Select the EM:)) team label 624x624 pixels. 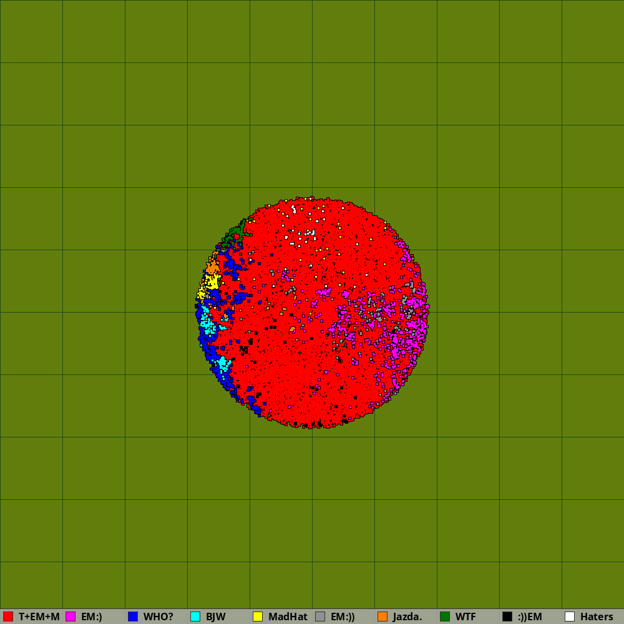pos(343,617)
